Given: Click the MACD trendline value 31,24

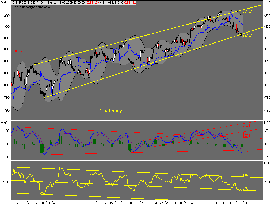Looking at the screenshot, I should point(246,125).
